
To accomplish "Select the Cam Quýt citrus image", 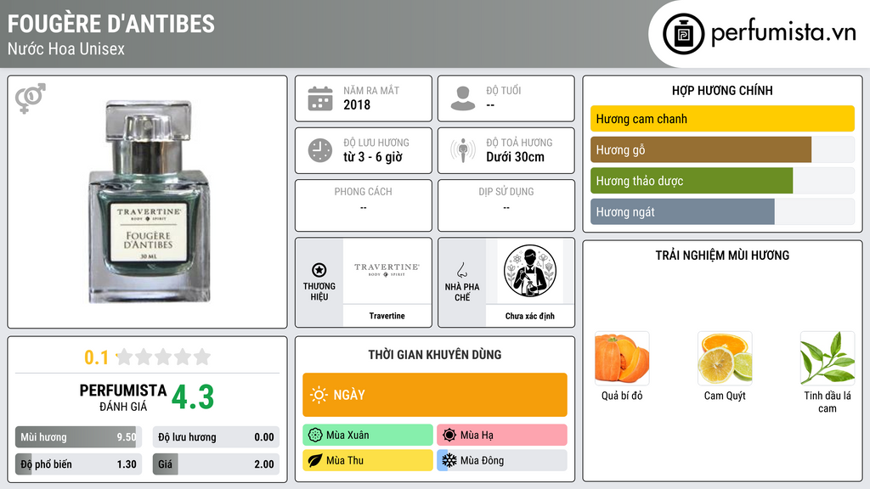I will 725,358.
